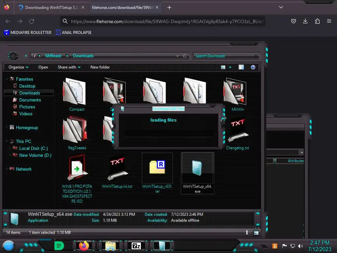337x253 pixels.
Task: Select the Changelog.txt file
Action: click(237, 134)
